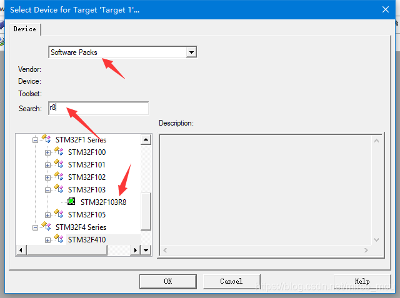Click the STM32F103R8 chip icon
Viewport: 400px width, 298px height.
(71, 201)
